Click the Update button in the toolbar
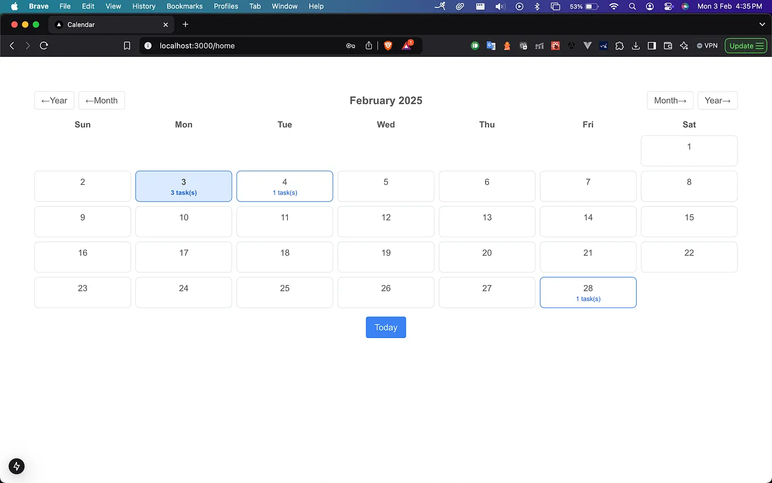772x483 pixels. tap(746, 46)
